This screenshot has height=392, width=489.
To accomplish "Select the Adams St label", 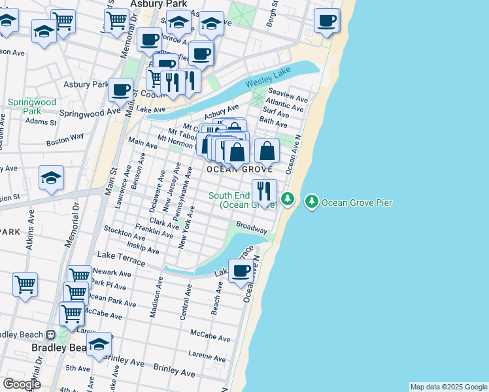I will 41,122.
